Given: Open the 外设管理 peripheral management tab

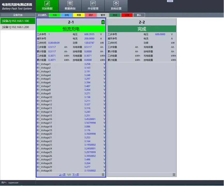Looking at the screenshot, I should pyautogui.click(x=93, y=6).
